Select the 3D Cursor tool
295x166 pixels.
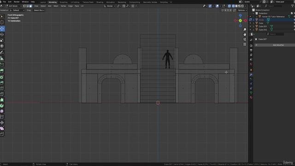pyautogui.click(x=2, y=22)
